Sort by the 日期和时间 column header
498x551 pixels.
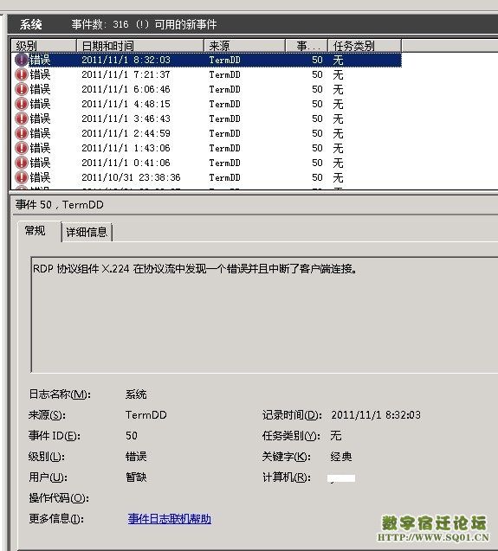click(140, 46)
